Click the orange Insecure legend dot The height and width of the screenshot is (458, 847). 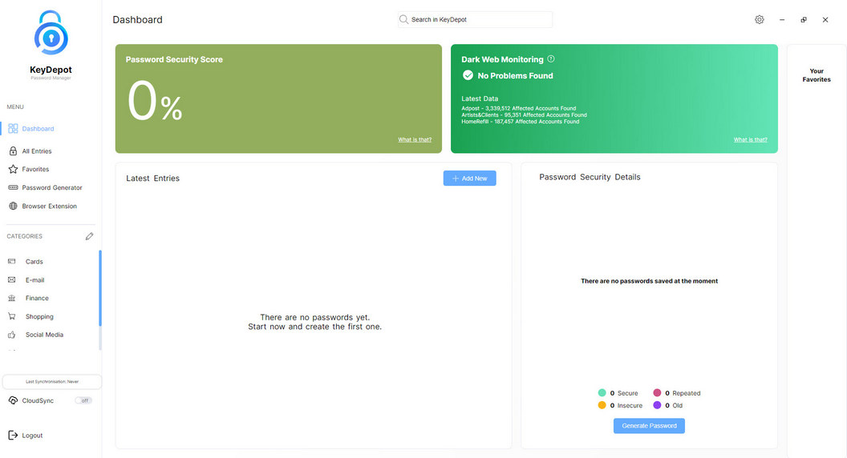click(x=602, y=405)
